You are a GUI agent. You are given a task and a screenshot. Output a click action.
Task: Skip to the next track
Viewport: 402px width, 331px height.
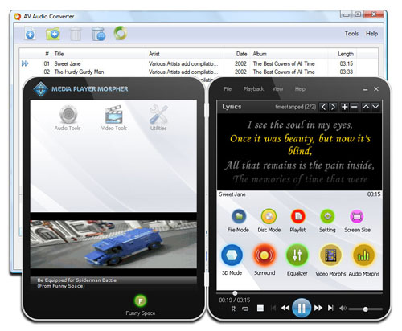pyautogui.click(x=330, y=308)
